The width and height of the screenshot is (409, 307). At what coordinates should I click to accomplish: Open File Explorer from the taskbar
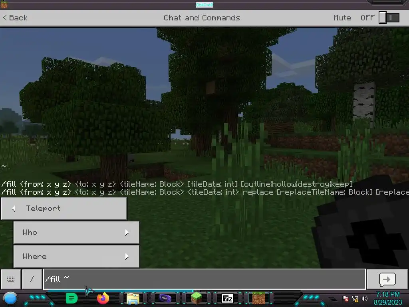tap(133, 298)
